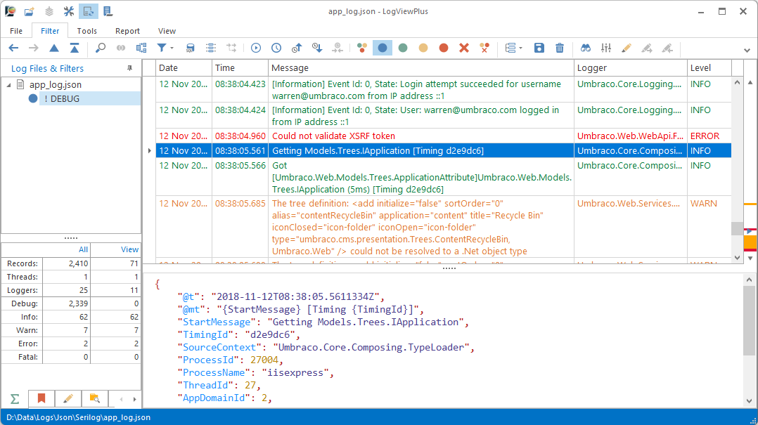Pin the Log Files & Filters panel

(129, 68)
